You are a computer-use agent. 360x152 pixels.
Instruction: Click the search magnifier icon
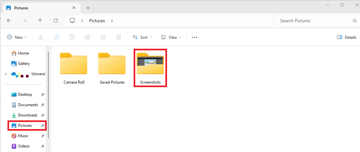coord(355,21)
